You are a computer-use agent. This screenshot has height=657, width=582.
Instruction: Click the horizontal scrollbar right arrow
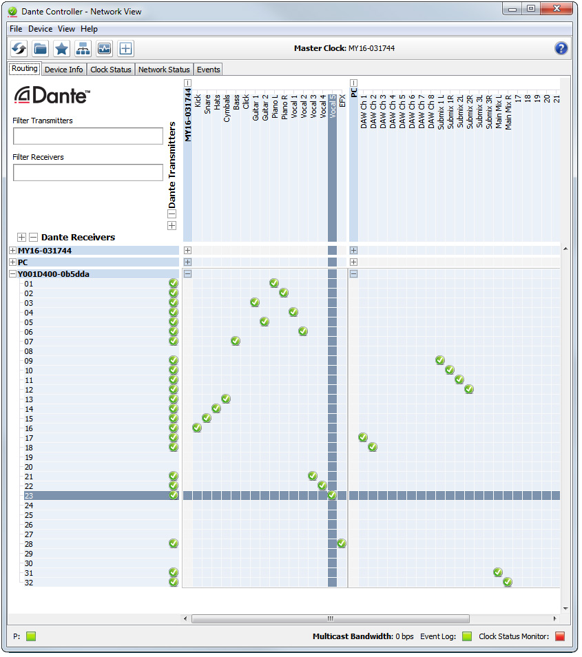554,619
